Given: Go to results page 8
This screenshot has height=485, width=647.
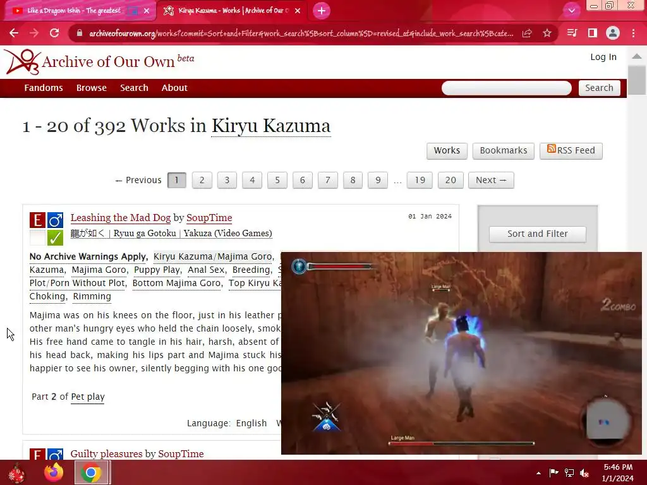Looking at the screenshot, I should coord(353,180).
